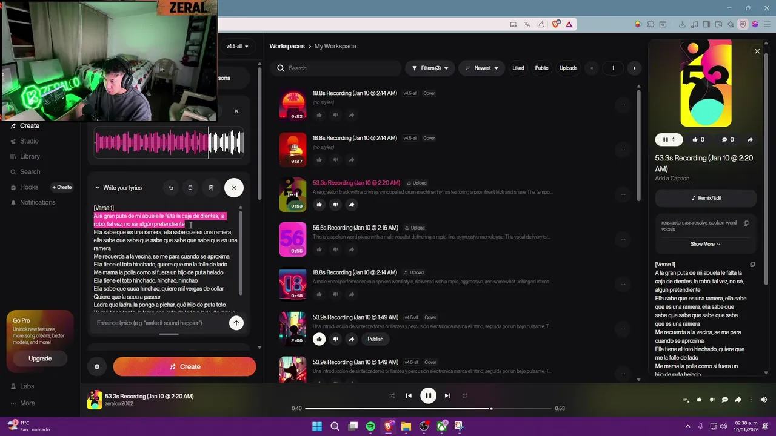The image size is (776, 436).
Task: Open the 53.3s Recording 2:20 AM title
Action: coord(356,183)
